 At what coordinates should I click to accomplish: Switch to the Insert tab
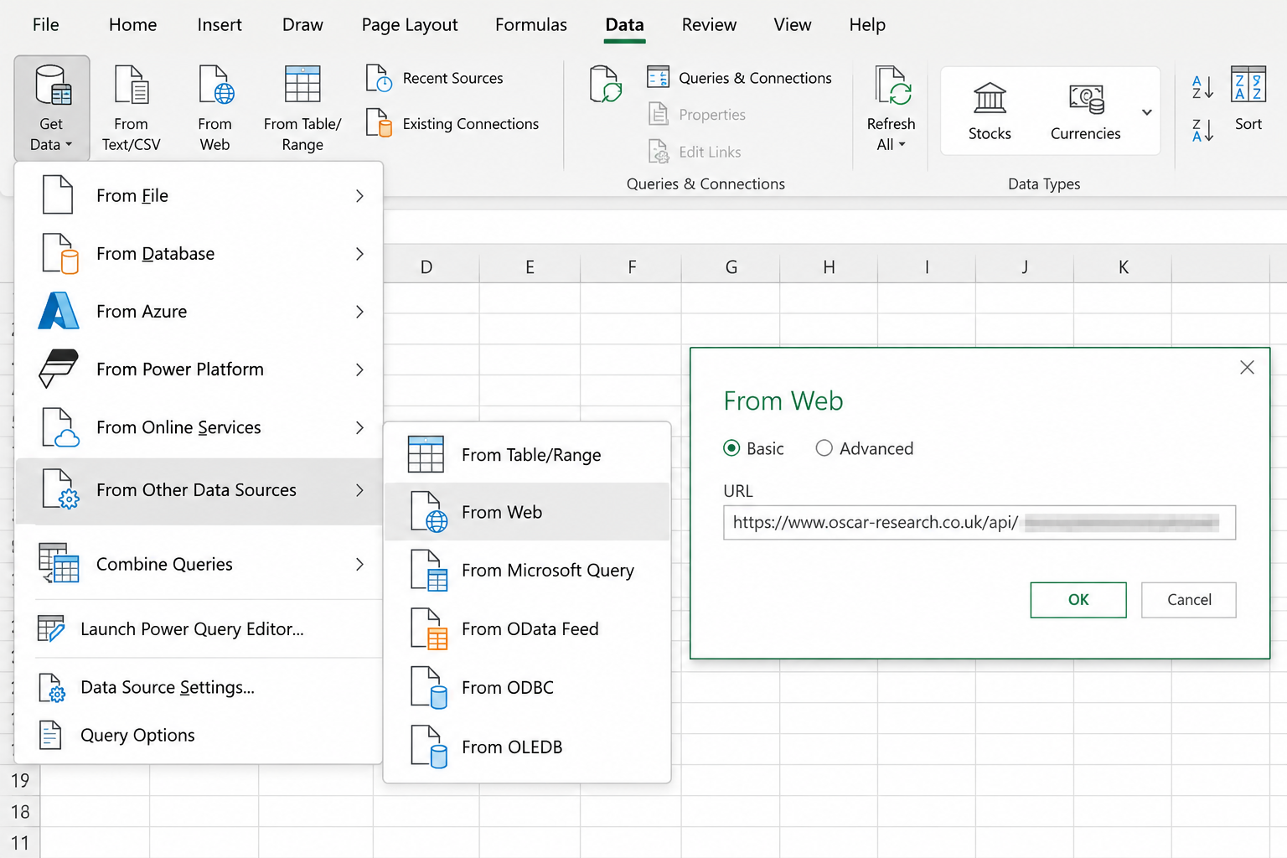point(220,24)
